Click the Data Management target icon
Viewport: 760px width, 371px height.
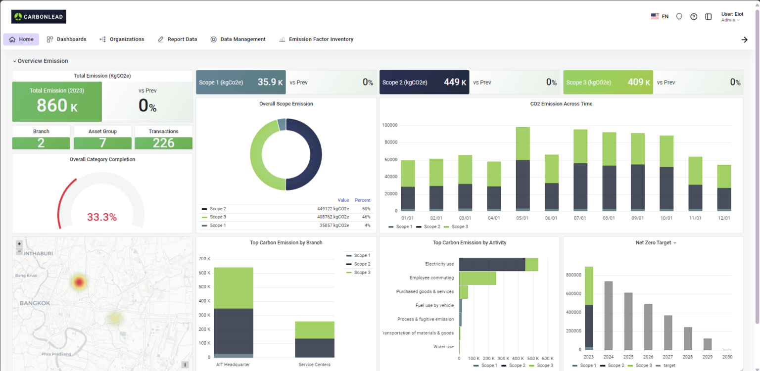[x=213, y=39]
